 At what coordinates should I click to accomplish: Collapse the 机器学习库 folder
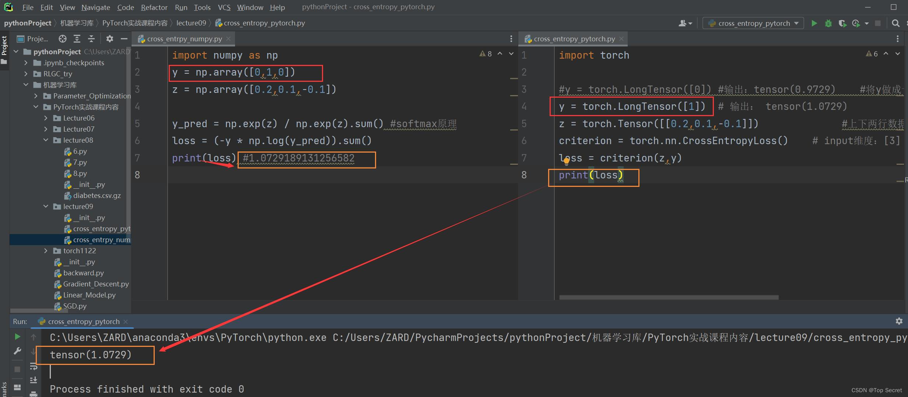click(x=26, y=85)
